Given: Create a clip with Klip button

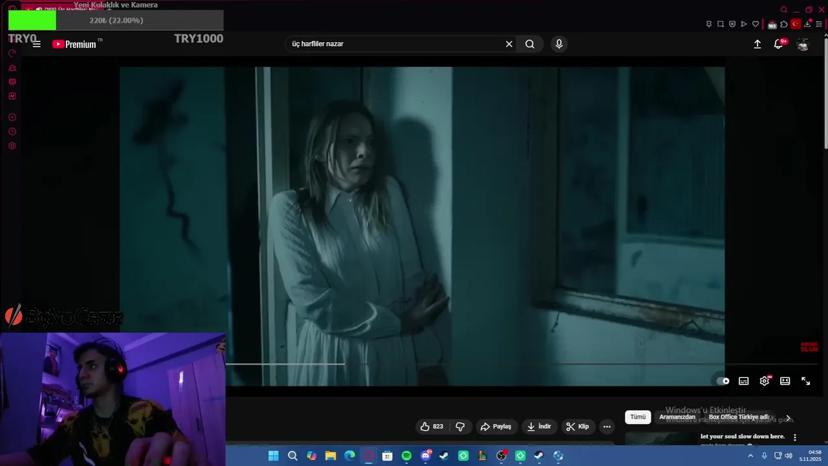Looking at the screenshot, I should [578, 427].
